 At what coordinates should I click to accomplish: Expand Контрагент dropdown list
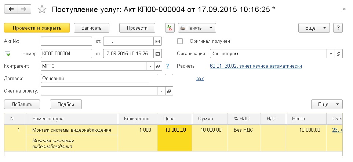(150, 66)
